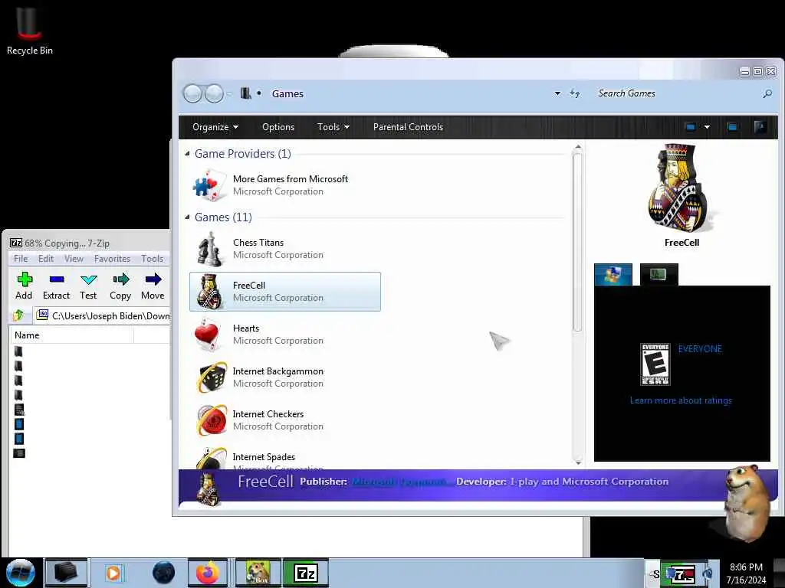
Task: Click the scrollbar up arrow in games list
Action: pyautogui.click(x=578, y=147)
